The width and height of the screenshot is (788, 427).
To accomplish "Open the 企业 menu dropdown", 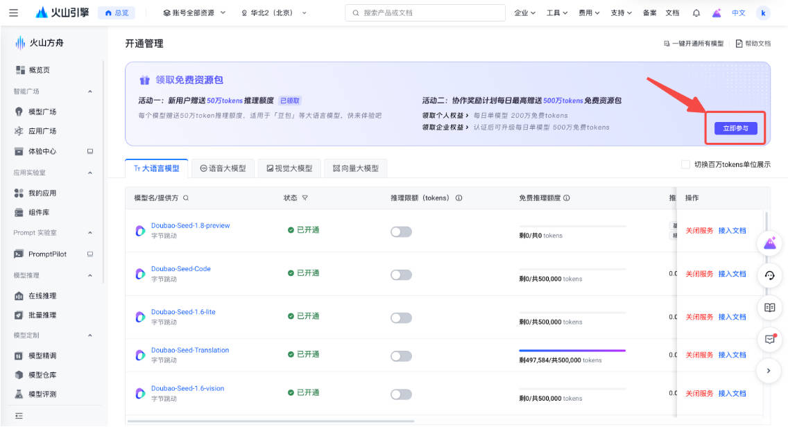I will (x=524, y=13).
